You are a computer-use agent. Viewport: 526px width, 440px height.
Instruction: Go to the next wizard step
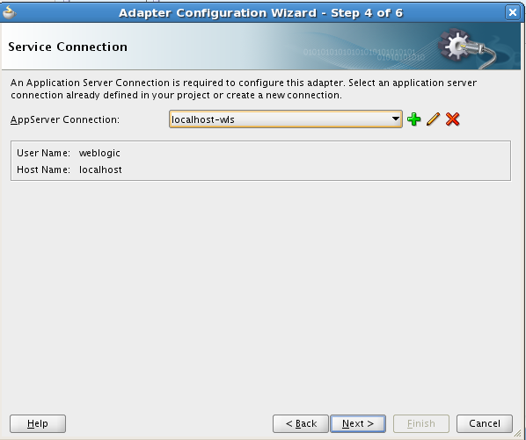pos(358,423)
